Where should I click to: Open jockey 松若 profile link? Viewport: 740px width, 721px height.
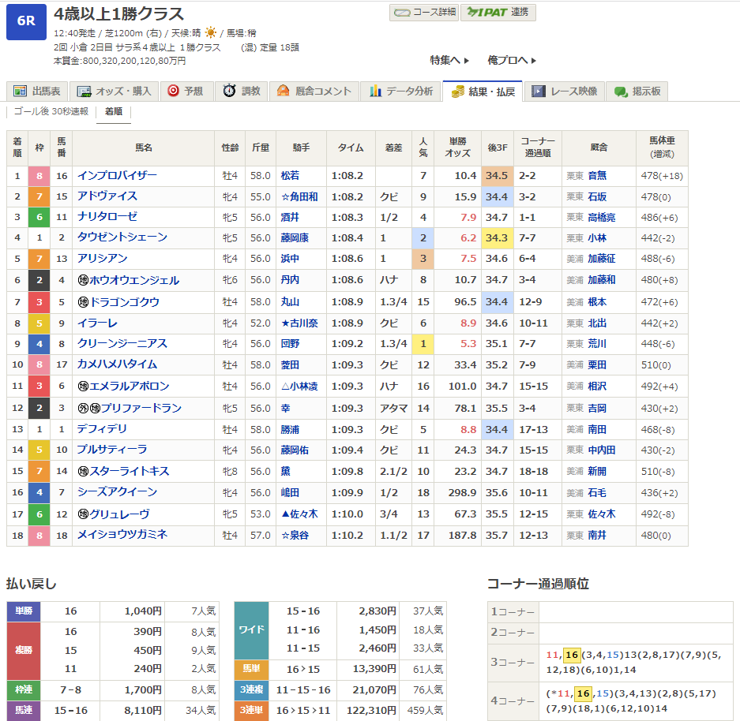point(290,175)
